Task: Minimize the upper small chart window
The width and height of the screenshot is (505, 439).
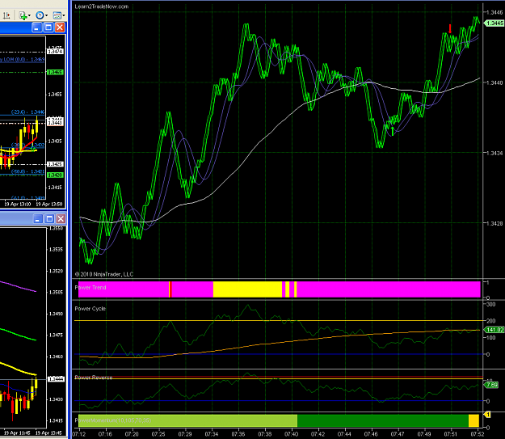Action: tap(36, 27)
